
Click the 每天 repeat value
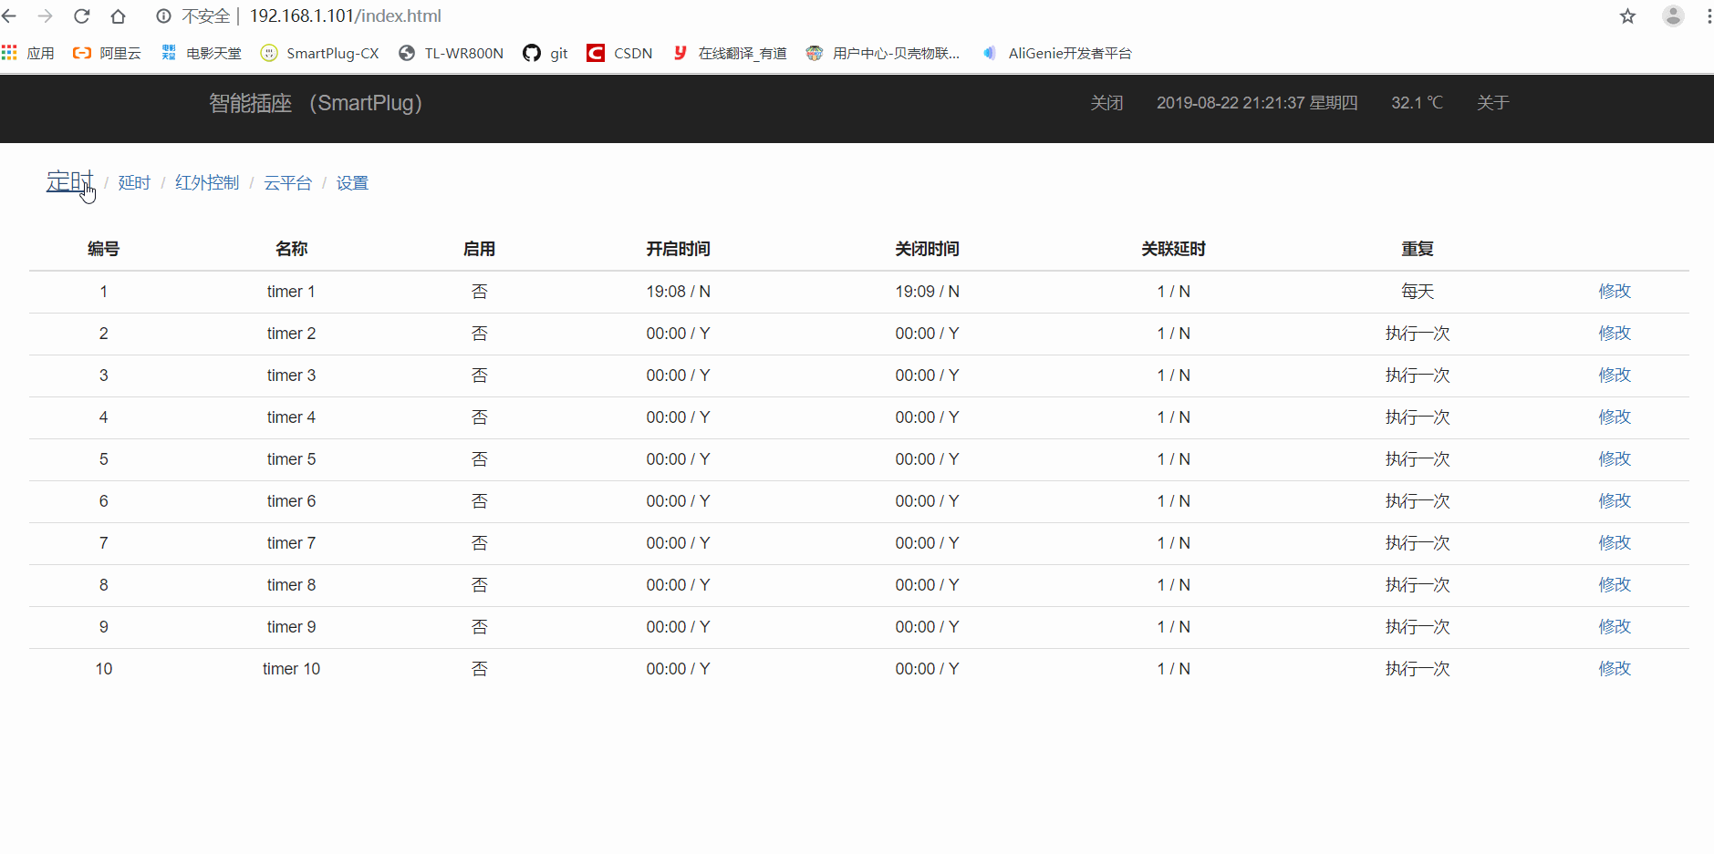1418,292
